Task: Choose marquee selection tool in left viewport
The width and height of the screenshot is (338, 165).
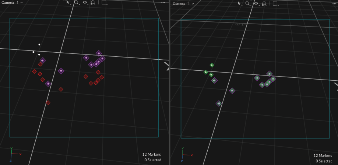Action: click(x=104, y=3)
